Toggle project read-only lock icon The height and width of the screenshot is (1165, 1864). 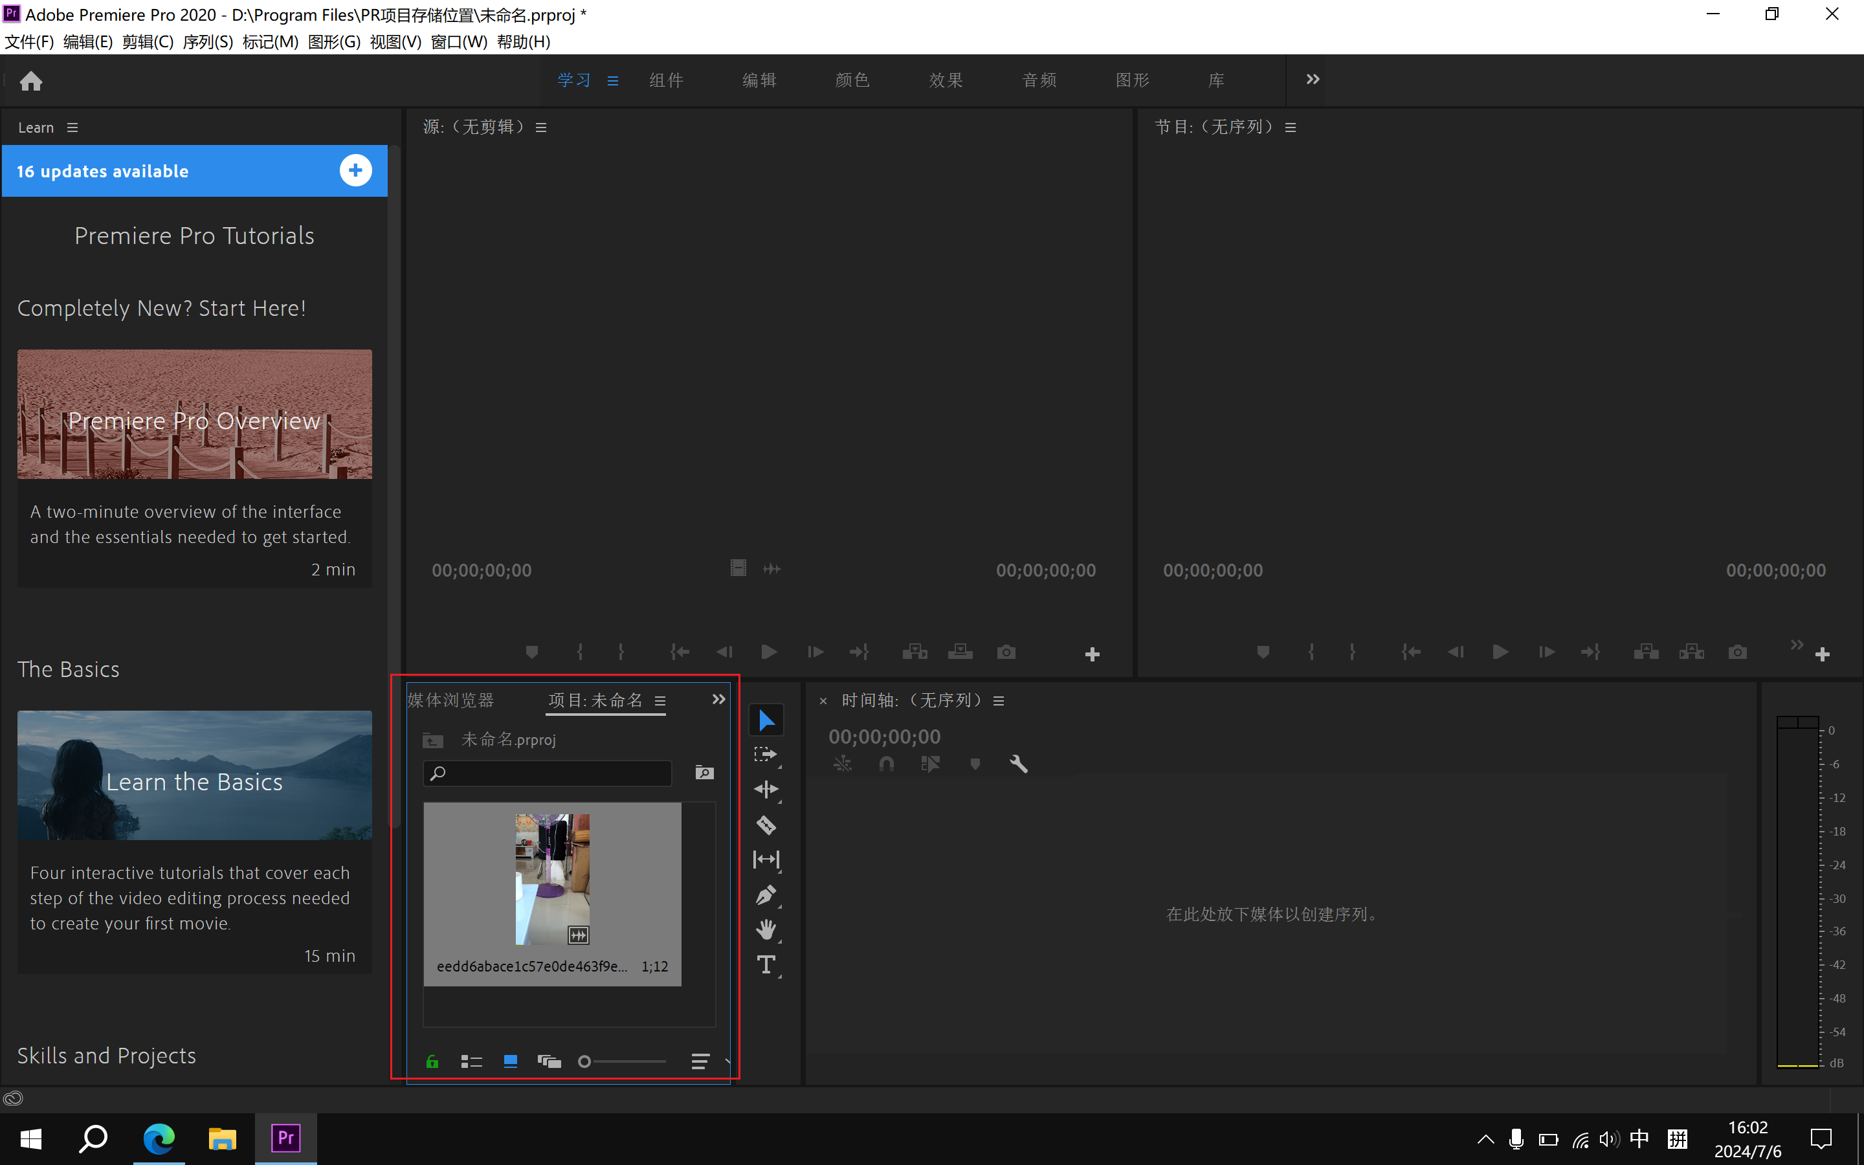pyautogui.click(x=432, y=1061)
